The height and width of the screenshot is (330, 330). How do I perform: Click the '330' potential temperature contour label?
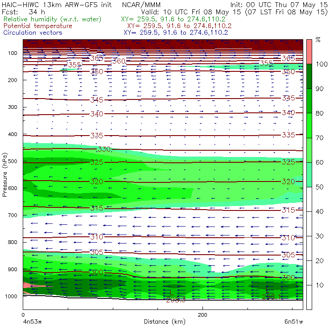tap(104, 149)
